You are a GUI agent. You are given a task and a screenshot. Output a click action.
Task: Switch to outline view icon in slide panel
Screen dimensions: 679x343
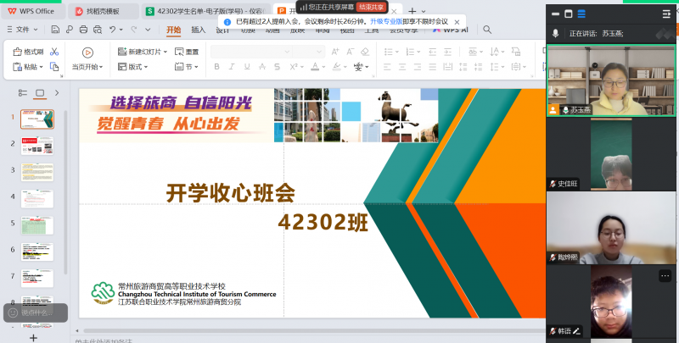click(x=23, y=93)
